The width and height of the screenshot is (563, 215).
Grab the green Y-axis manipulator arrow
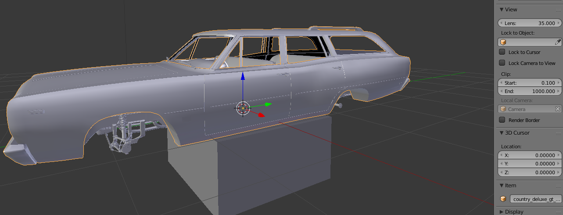(268, 104)
